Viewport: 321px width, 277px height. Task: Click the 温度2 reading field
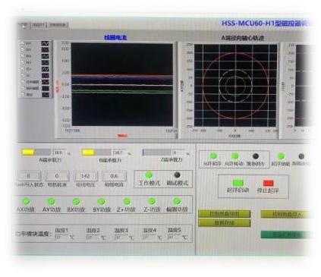93,238
